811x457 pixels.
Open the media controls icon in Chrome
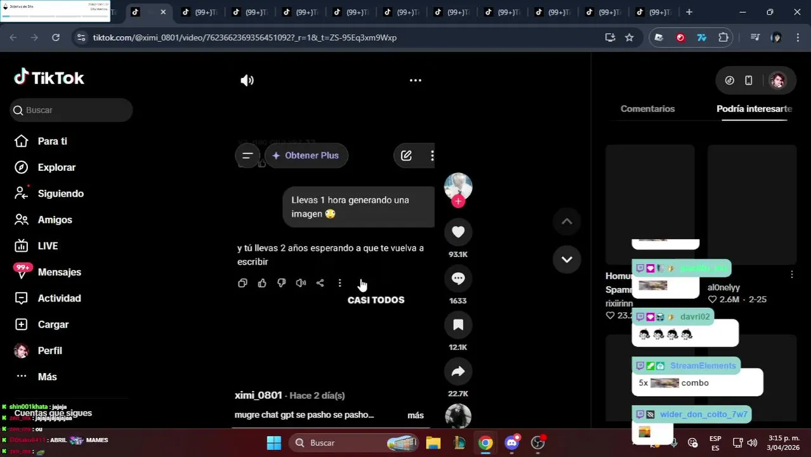pyautogui.click(x=755, y=37)
